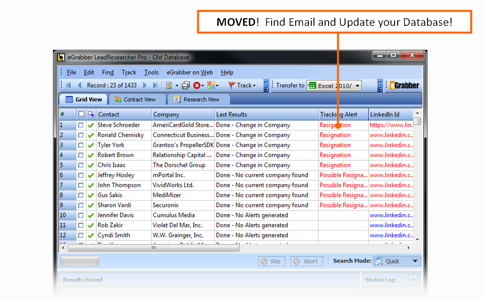
Task: Go to the next record
Action: coord(144,85)
